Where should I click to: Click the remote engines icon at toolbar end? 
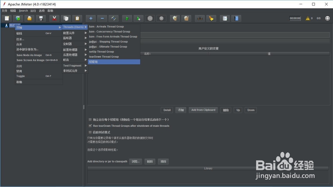pos(327,19)
